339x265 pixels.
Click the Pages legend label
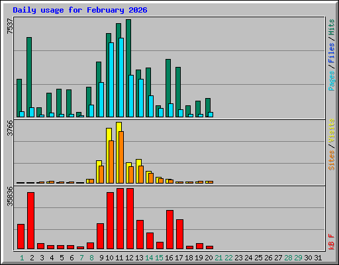332,81
